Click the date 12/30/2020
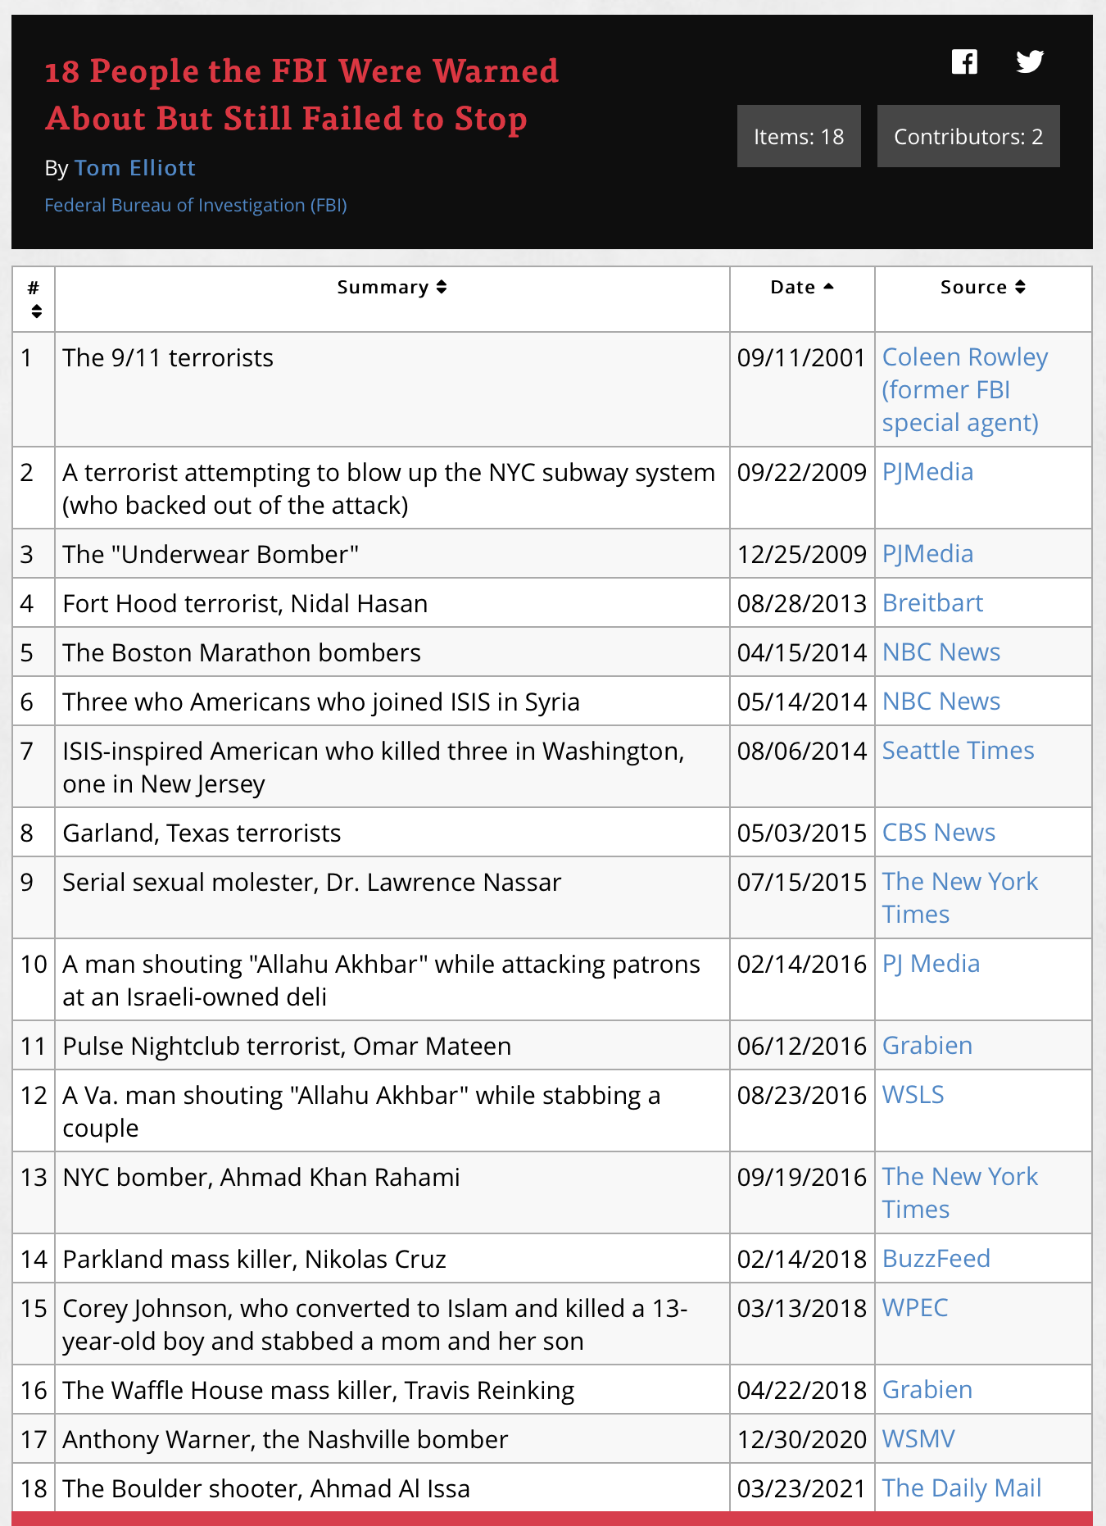1106x1526 pixels. (x=801, y=1440)
